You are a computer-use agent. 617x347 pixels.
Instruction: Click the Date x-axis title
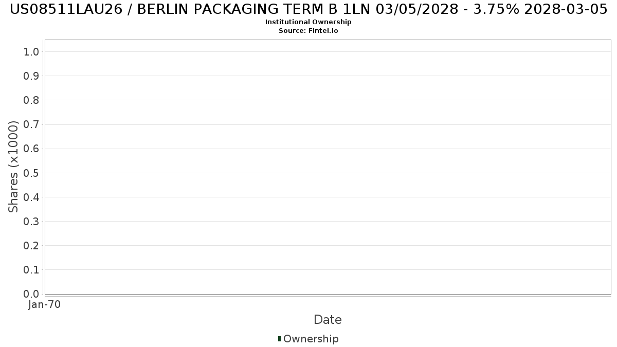pos(328,320)
